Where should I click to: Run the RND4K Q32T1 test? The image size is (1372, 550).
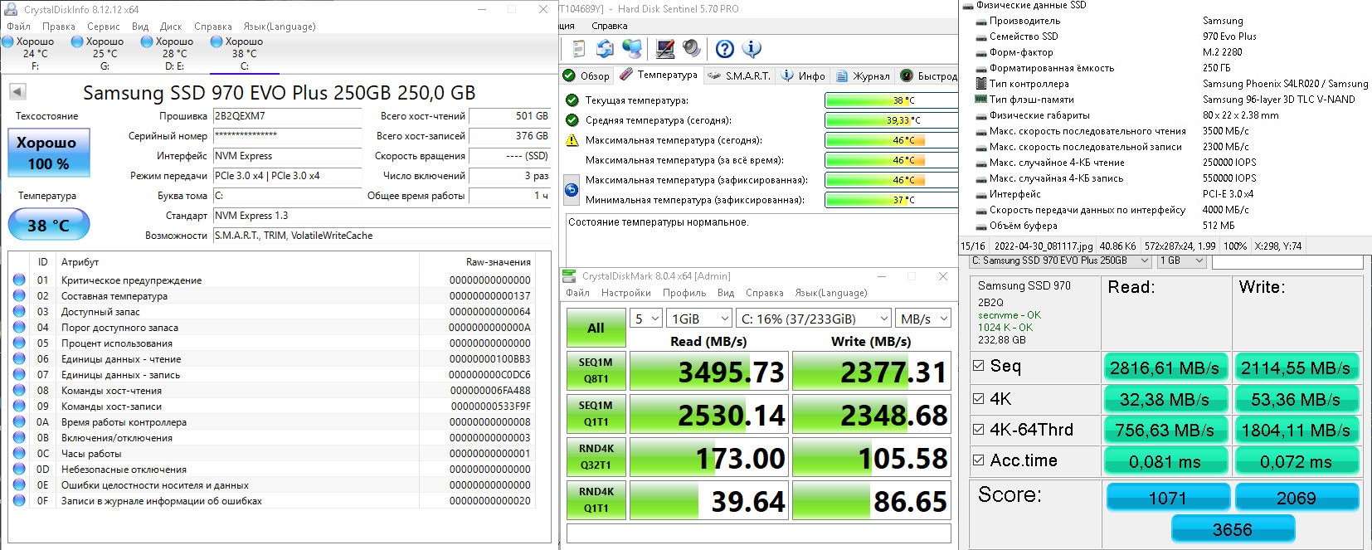[x=596, y=456]
